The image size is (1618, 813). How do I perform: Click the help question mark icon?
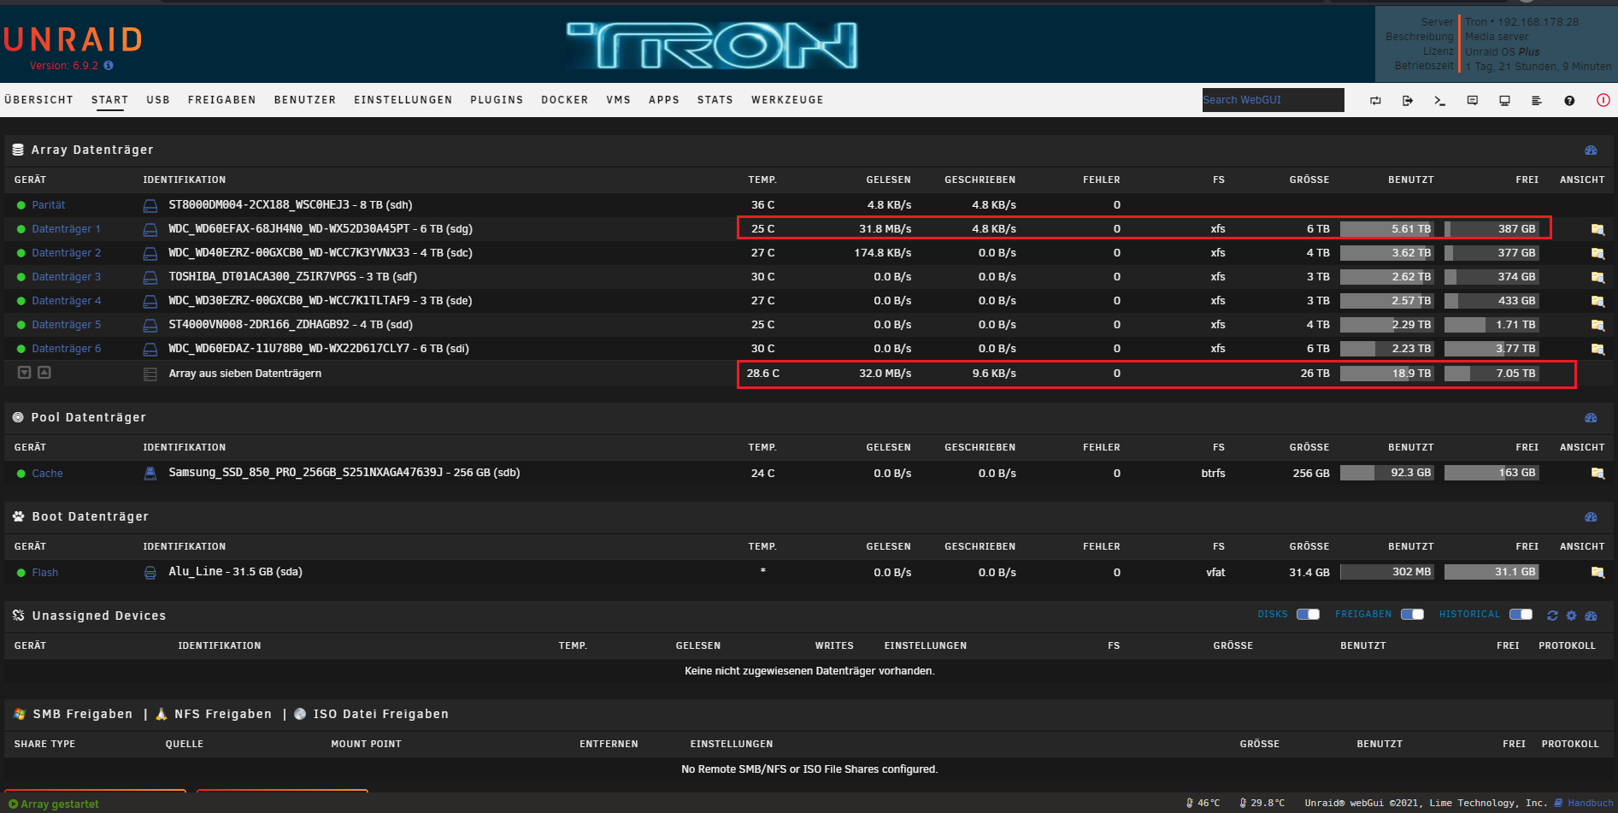click(1569, 101)
